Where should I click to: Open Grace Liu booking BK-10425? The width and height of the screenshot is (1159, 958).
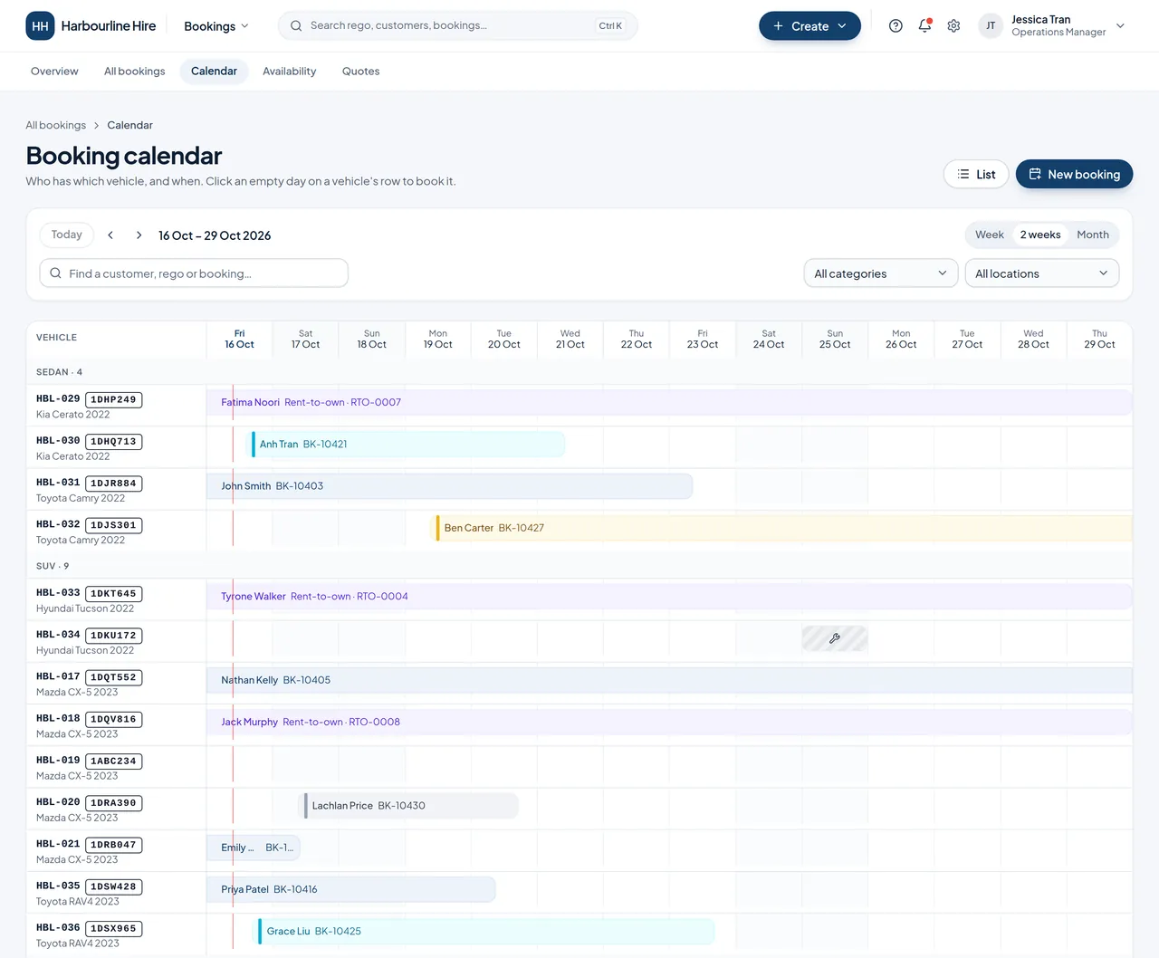point(486,932)
